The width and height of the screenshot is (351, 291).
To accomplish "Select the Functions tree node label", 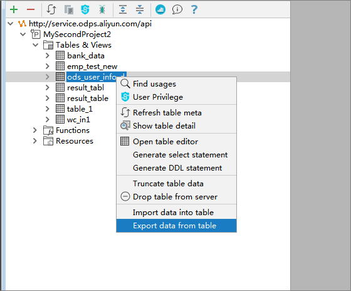I will [73, 130].
